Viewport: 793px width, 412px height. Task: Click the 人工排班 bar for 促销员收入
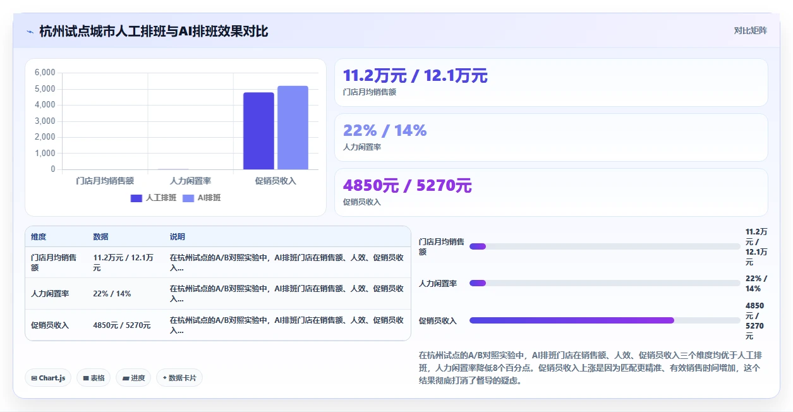(x=258, y=131)
